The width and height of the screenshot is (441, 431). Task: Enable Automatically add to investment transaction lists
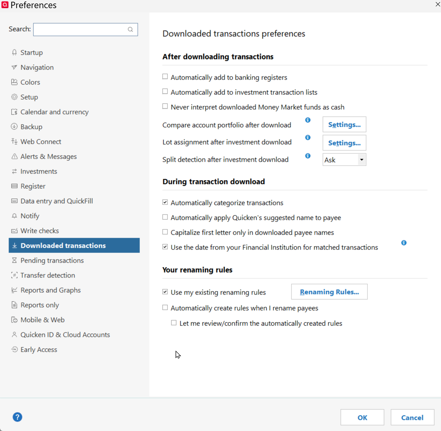pyautogui.click(x=165, y=91)
